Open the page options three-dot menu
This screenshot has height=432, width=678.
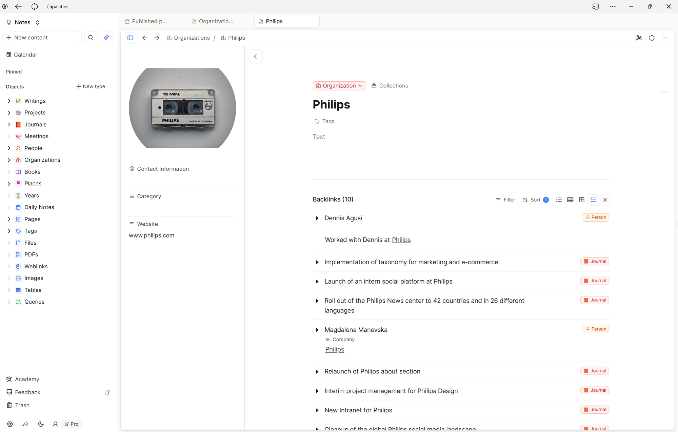tap(665, 38)
